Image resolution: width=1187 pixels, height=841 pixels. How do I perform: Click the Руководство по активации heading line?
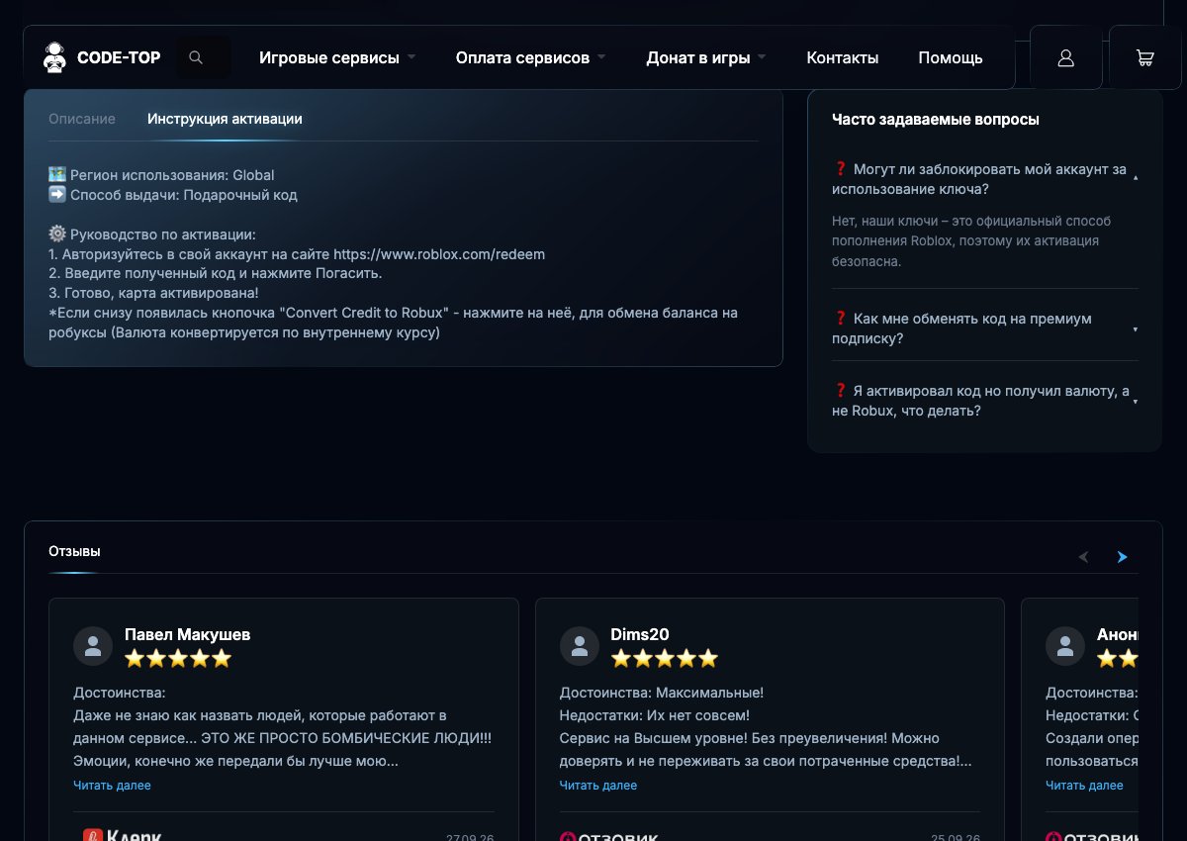click(152, 234)
